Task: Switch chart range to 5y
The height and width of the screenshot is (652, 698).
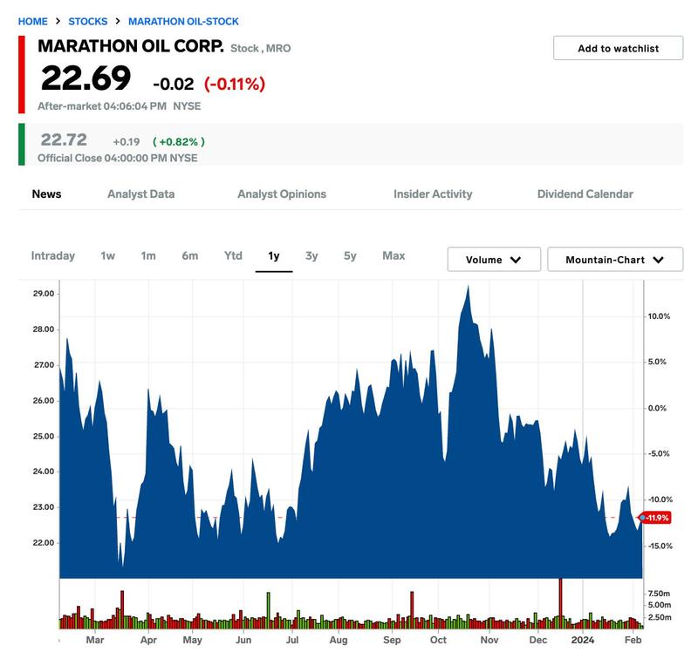Action: pyautogui.click(x=350, y=255)
